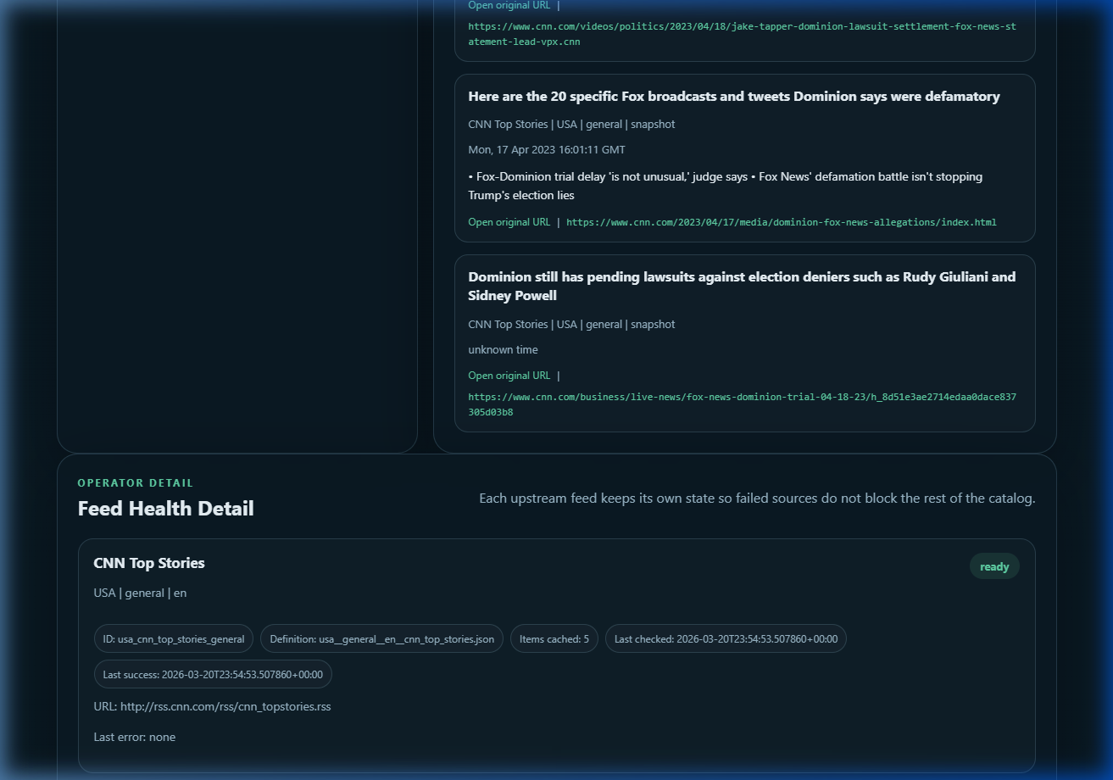Click the 'Items cached: 5' chip

click(x=554, y=638)
